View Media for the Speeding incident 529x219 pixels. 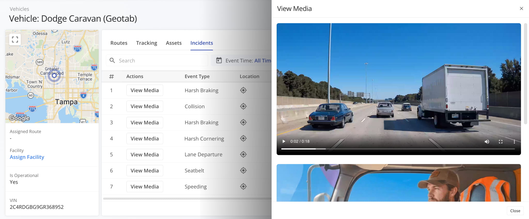(145, 186)
